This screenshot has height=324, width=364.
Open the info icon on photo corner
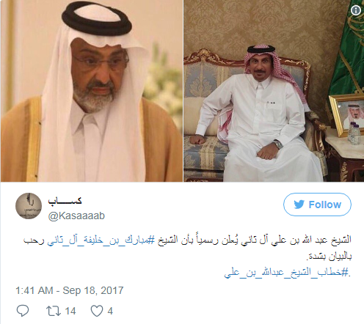(x=356, y=10)
